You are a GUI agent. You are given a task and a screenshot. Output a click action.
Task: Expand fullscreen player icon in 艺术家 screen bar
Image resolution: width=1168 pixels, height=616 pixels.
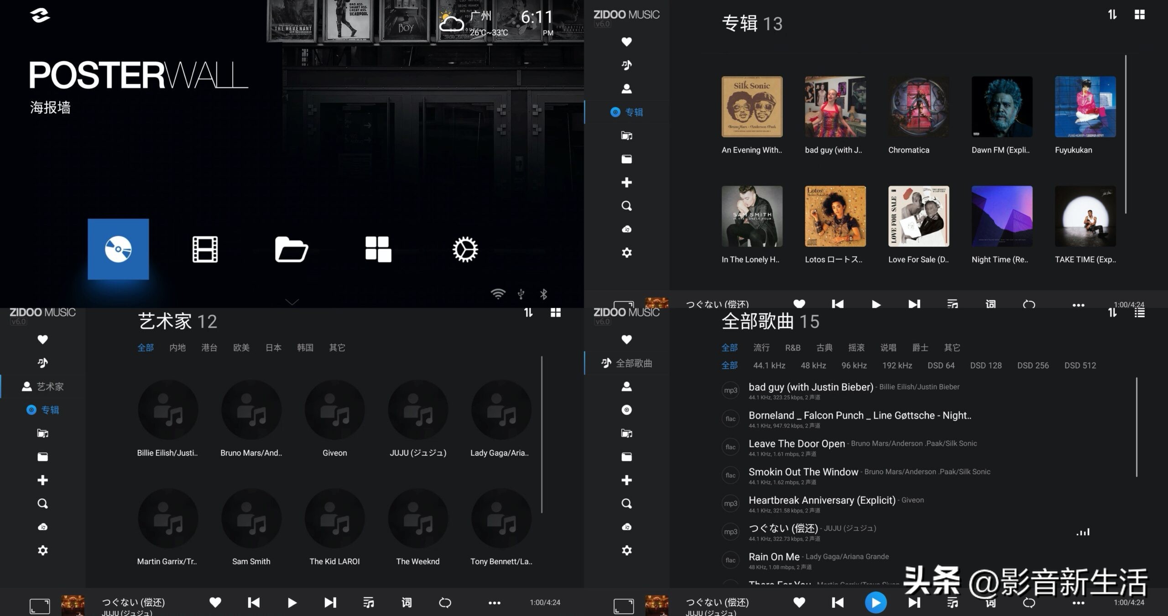coord(40,606)
